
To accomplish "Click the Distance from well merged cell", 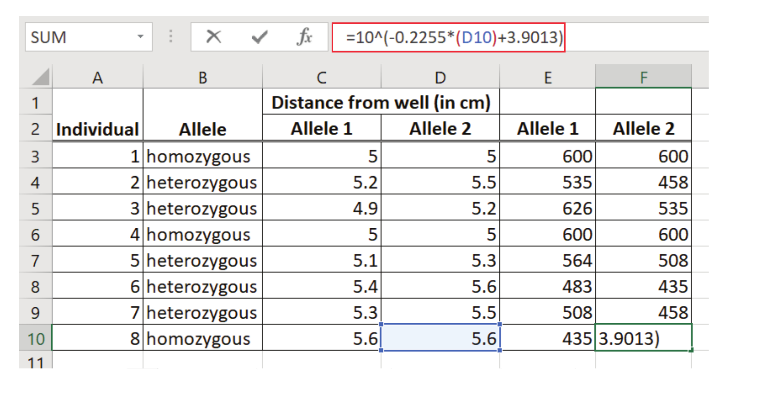I will point(381,102).
